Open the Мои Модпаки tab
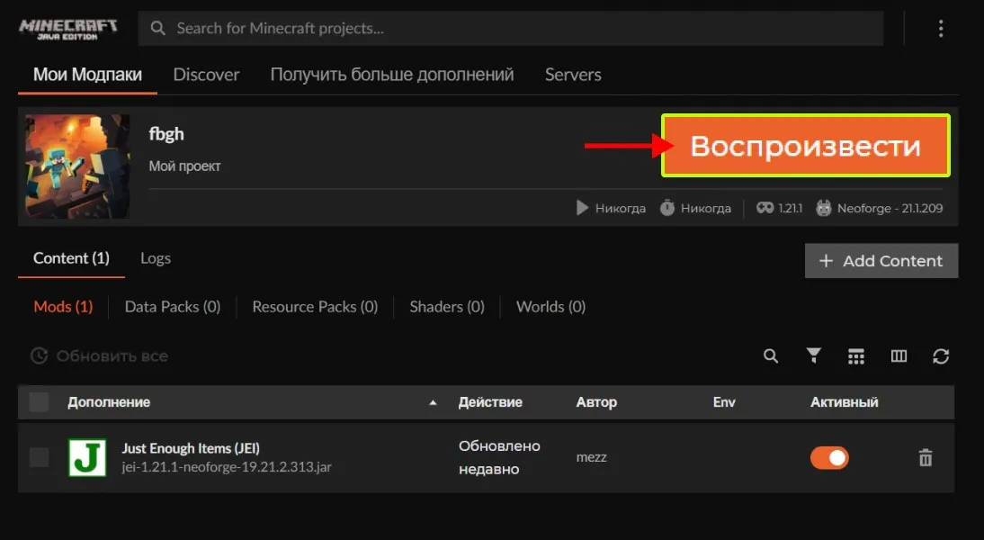984x540 pixels. point(87,75)
